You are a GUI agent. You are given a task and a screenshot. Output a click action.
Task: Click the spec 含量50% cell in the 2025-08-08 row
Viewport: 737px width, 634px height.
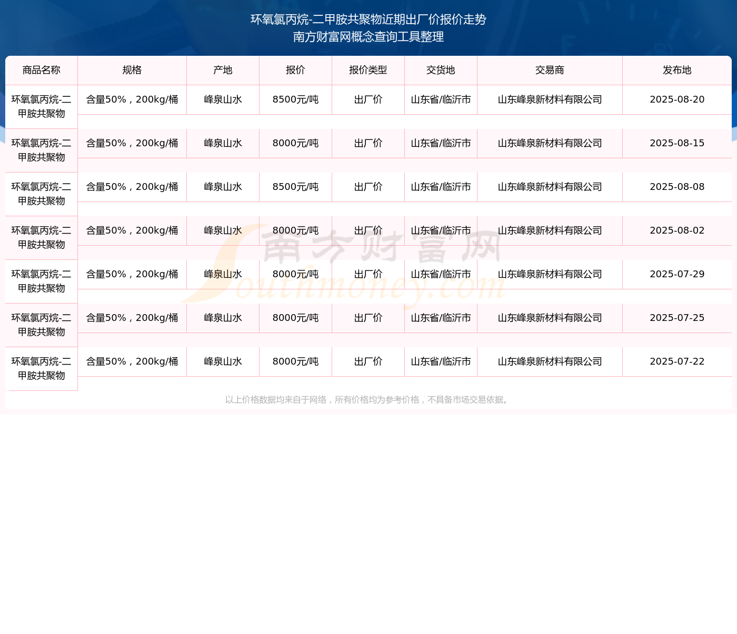click(x=132, y=187)
